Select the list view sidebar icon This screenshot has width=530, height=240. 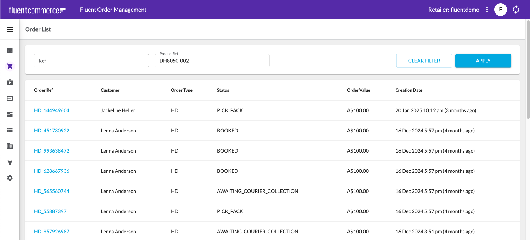click(x=10, y=130)
